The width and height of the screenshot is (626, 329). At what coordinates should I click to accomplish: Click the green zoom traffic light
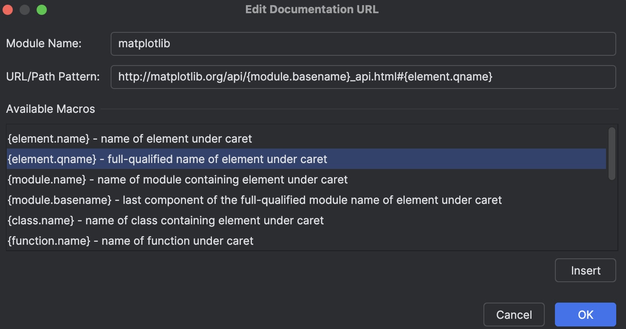coord(41,9)
